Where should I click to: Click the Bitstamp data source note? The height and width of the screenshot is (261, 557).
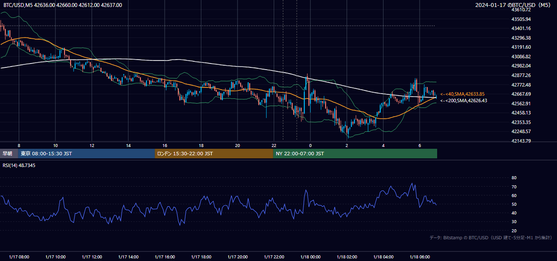(491, 238)
